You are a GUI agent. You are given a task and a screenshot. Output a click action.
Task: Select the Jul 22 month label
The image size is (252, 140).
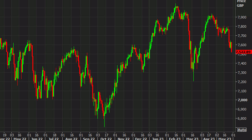[x=53, y=138]
